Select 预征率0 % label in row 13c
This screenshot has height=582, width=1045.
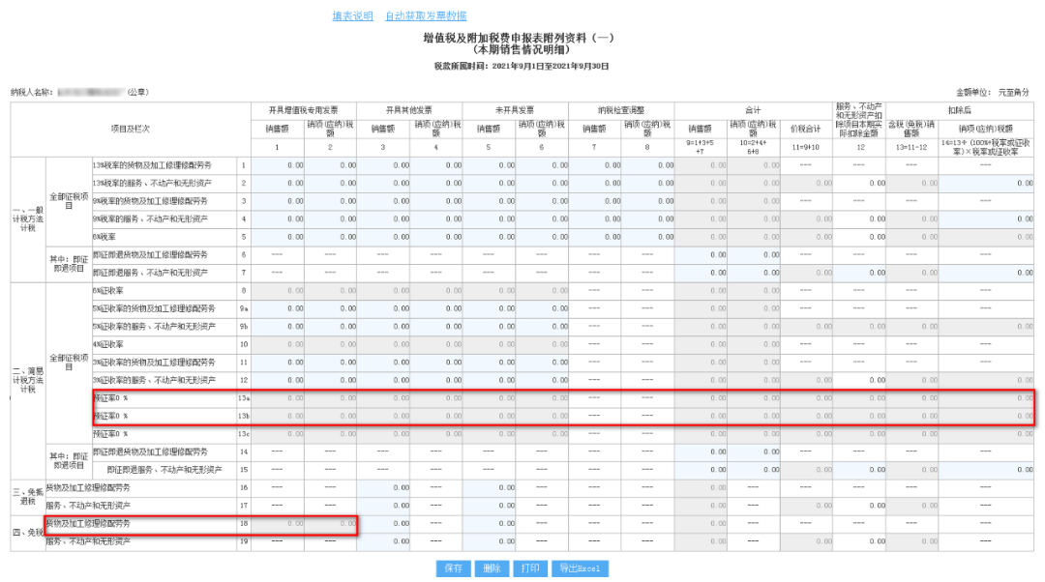pyautogui.click(x=110, y=434)
